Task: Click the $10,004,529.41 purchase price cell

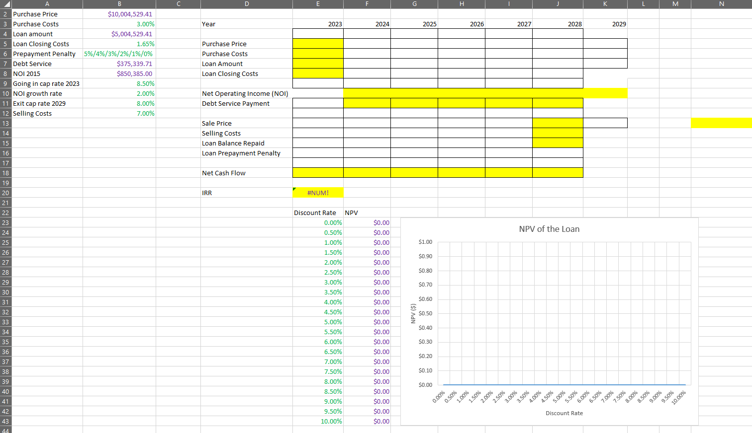Action: click(x=119, y=14)
